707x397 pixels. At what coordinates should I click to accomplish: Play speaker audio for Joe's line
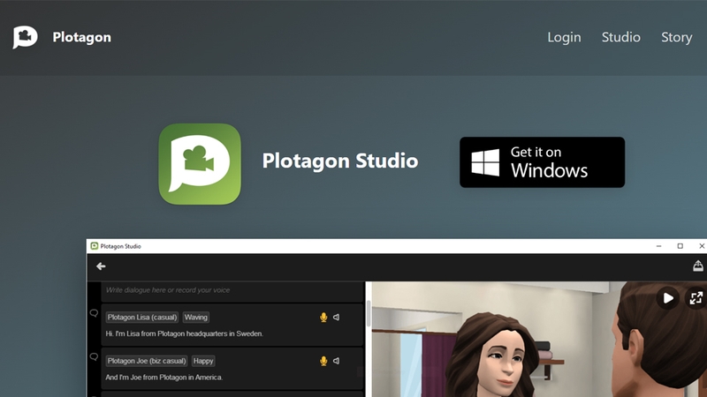[337, 361]
